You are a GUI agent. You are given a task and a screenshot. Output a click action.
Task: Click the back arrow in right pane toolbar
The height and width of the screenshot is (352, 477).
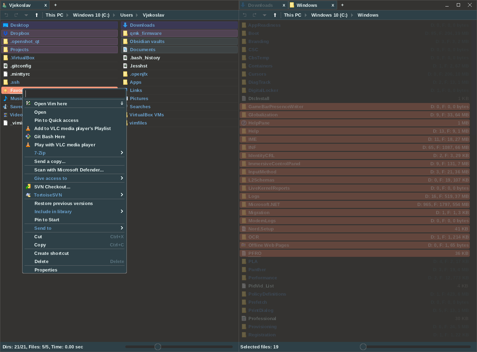click(x=245, y=15)
